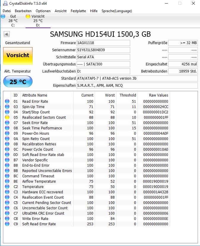
Task: Click the 25 °C temperature button
Action: [18, 82]
